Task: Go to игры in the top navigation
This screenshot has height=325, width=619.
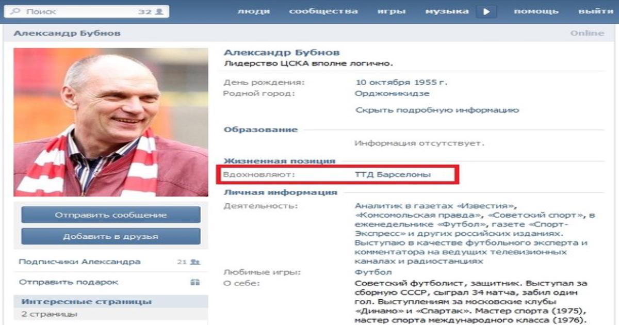Action: coord(392,11)
